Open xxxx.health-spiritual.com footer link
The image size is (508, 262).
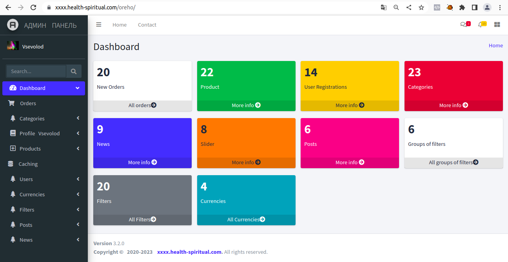(190, 252)
